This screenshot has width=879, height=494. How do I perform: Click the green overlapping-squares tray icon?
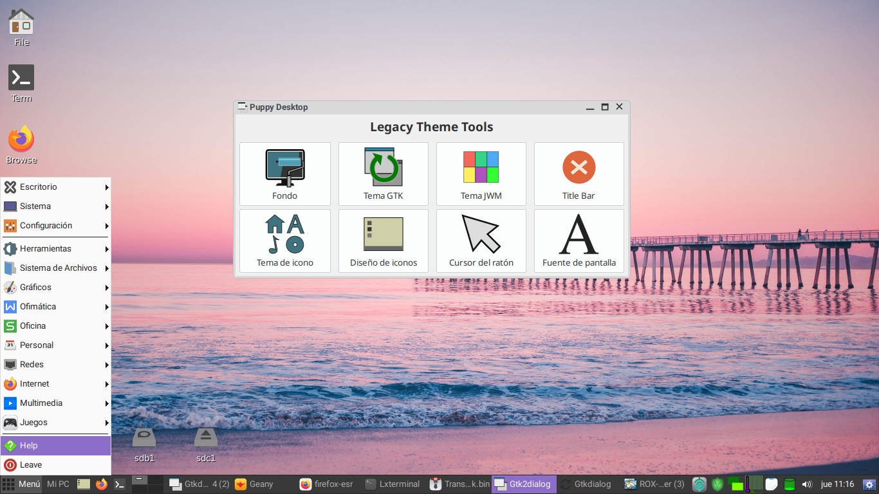point(736,484)
